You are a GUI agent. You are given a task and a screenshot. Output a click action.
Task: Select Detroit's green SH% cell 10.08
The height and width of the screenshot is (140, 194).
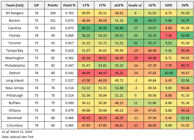168,73
